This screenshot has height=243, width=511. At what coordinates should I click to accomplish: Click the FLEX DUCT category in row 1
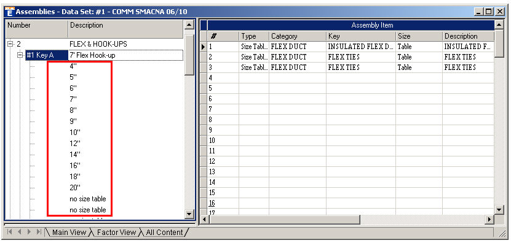[x=298, y=47]
